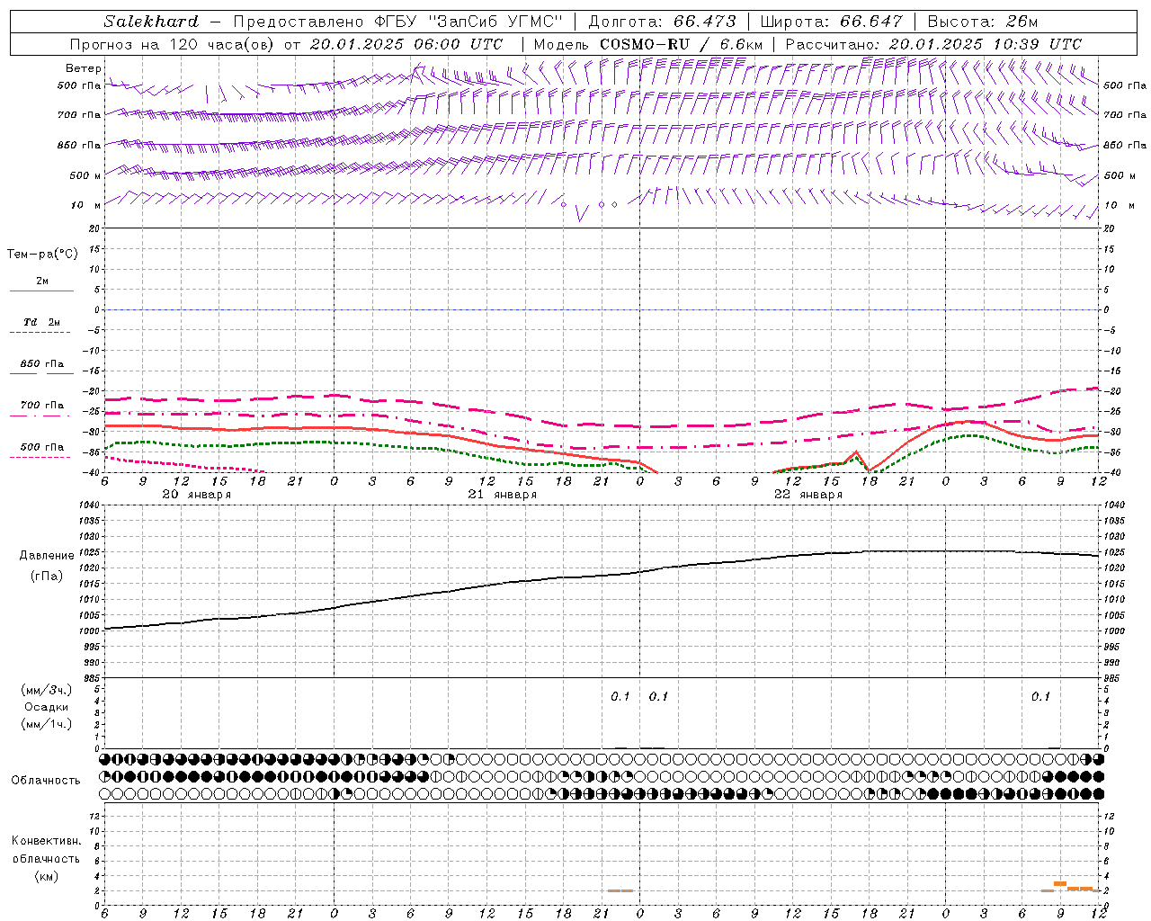Viewport: 1151px width, 921px height.
Task: Click the 21 января date label
Action: click(x=503, y=495)
